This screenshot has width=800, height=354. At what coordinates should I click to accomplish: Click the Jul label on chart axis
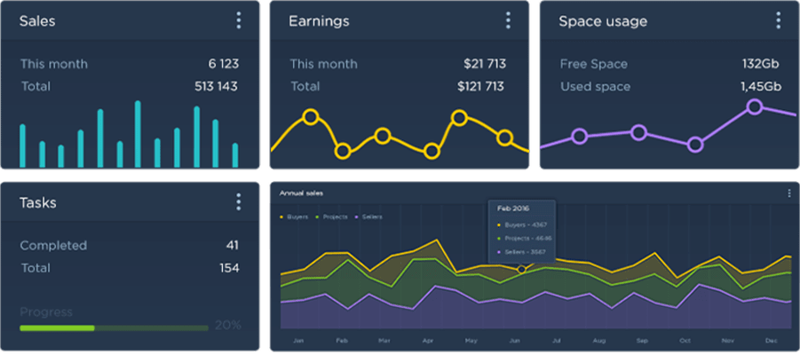pos(557,340)
